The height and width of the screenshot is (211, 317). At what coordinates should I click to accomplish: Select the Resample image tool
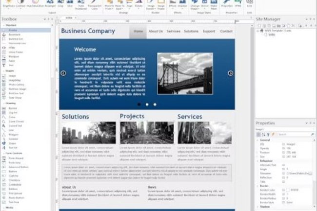point(50,4)
